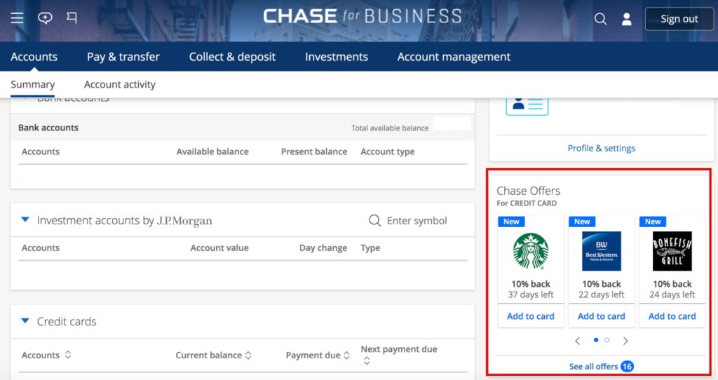
Task: Select the second offers page dot
Action: (x=607, y=340)
